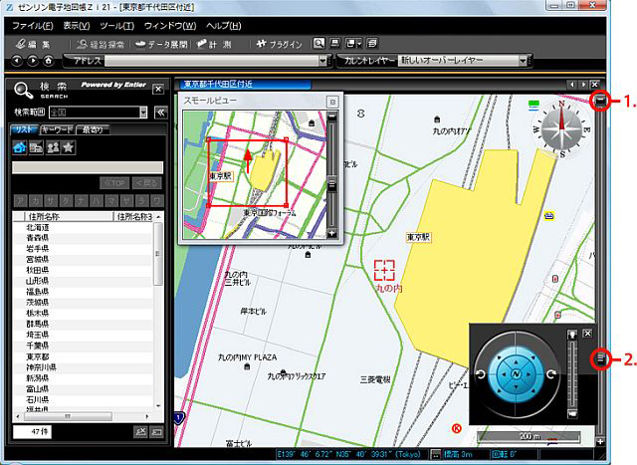Click the rotate-clockwise arrow on navigation pad
The height and width of the screenshot is (465, 637).
[550, 373]
